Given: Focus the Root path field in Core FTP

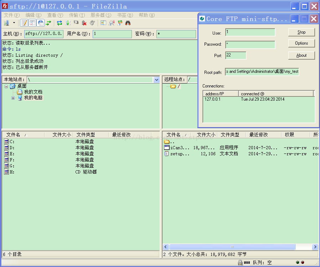Looking at the screenshot, I should [262, 72].
